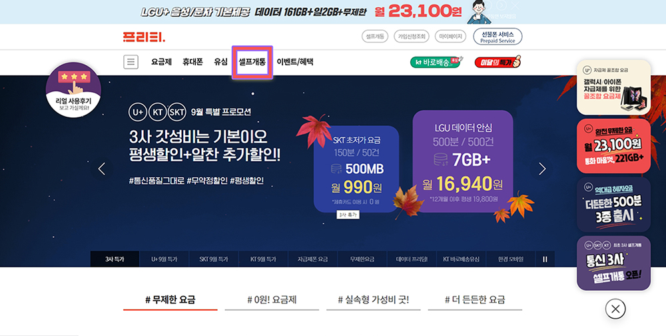Click the 9월 특별 프로모션 text
The width and height of the screenshot is (666, 336).
pos(221,112)
